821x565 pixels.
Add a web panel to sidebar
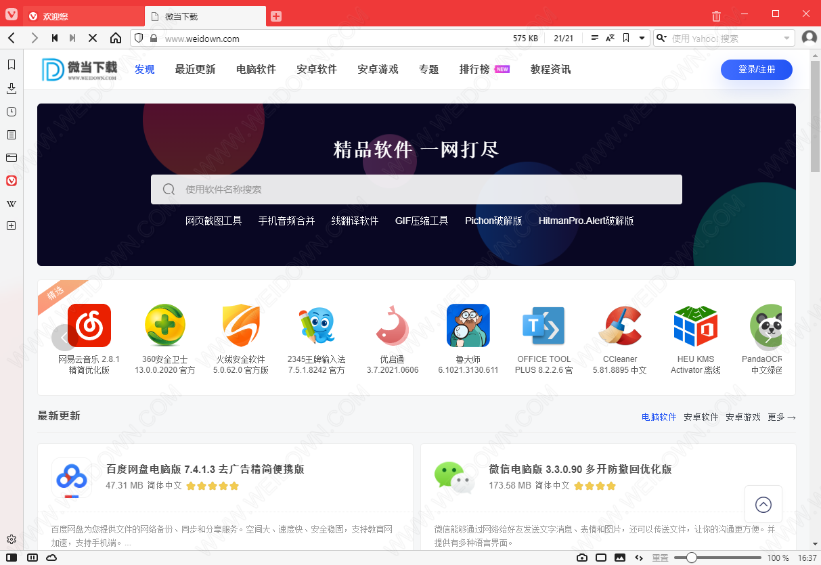click(x=12, y=226)
